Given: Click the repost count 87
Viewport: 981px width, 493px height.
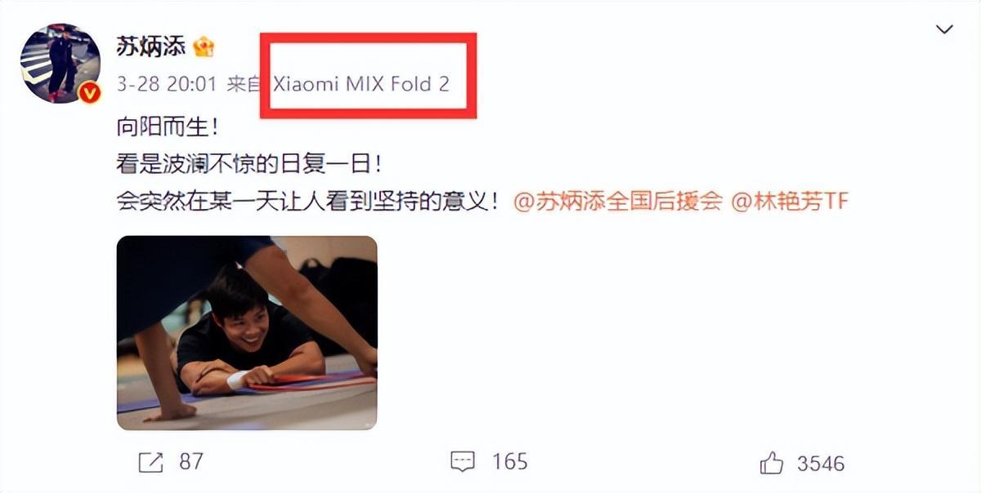Looking at the screenshot, I should click(x=190, y=462).
